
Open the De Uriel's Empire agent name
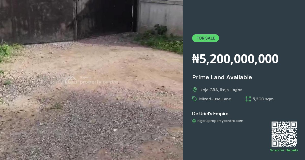(210, 114)
